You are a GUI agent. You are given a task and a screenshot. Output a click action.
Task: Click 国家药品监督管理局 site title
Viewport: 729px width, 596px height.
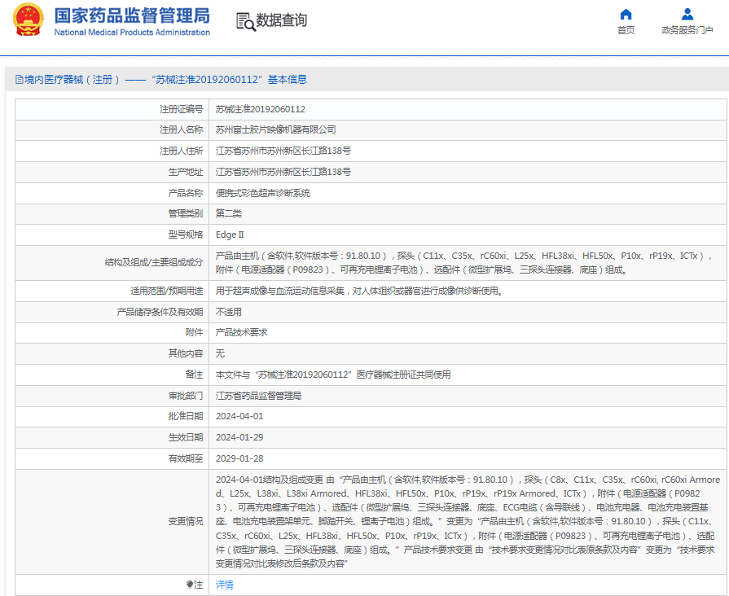pyautogui.click(x=132, y=15)
